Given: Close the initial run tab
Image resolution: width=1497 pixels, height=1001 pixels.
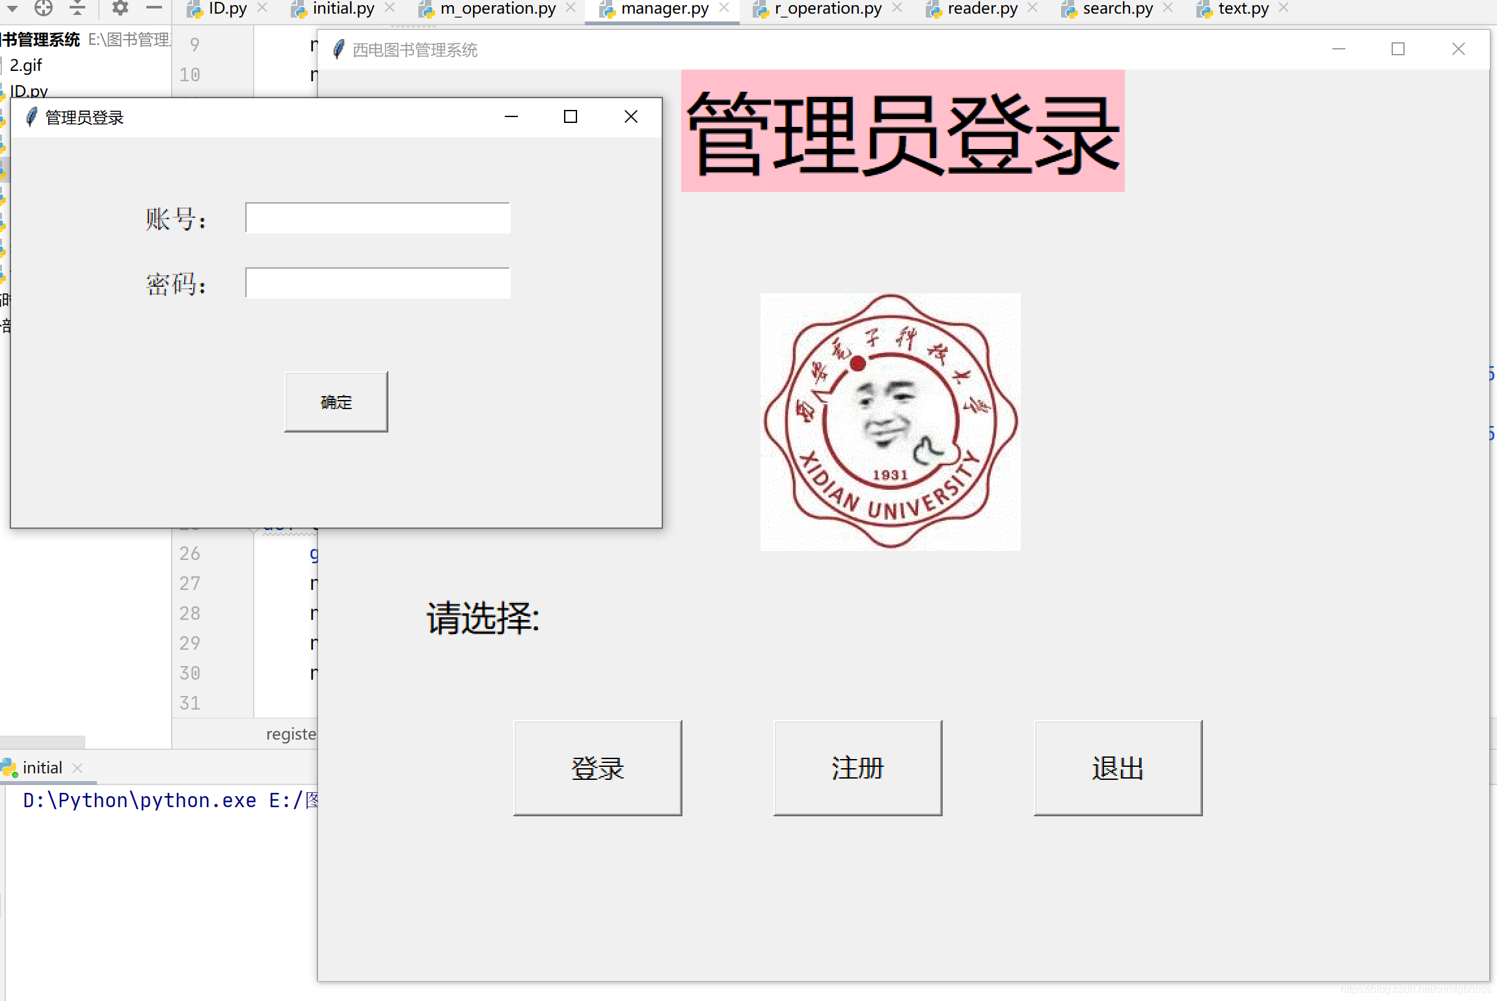Looking at the screenshot, I should [77, 768].
